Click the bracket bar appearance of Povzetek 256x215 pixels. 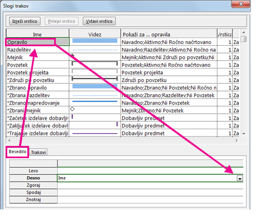[95, 63]
